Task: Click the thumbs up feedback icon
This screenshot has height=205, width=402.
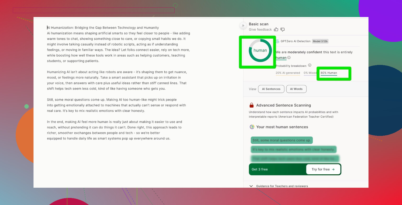Action: tap(276, 30)
